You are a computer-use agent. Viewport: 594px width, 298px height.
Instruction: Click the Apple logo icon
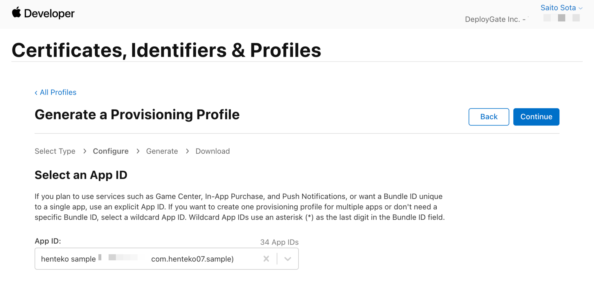(x=17, y=13)
